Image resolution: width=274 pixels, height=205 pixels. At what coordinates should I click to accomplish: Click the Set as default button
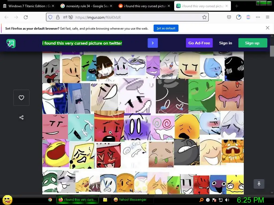point(166,28)
